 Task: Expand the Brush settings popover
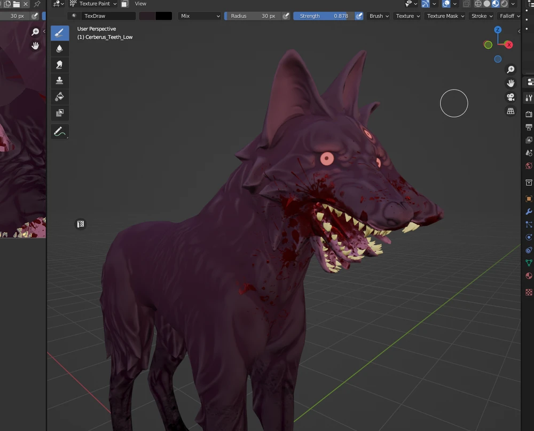pos(379,16)
